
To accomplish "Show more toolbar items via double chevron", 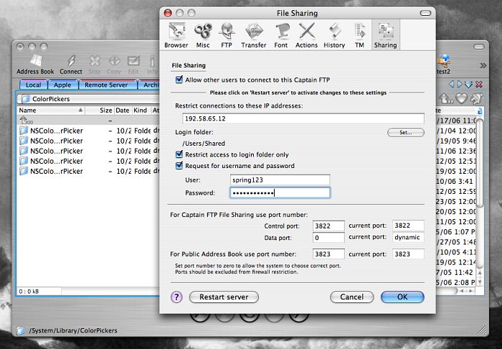I will tap(483, 65).
